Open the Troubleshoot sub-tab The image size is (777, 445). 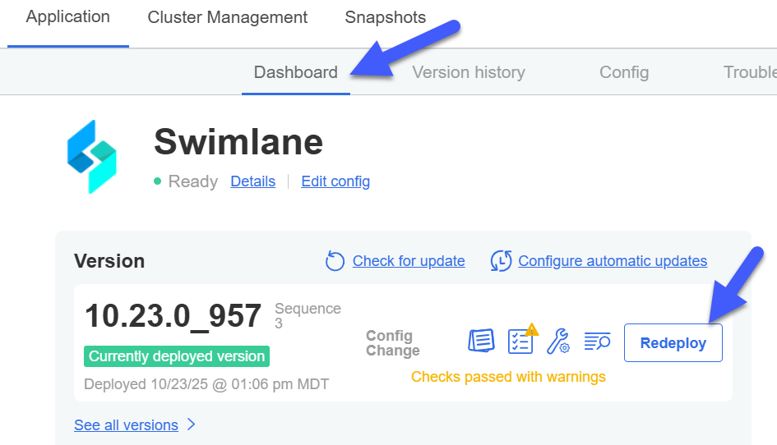point(750,72)
